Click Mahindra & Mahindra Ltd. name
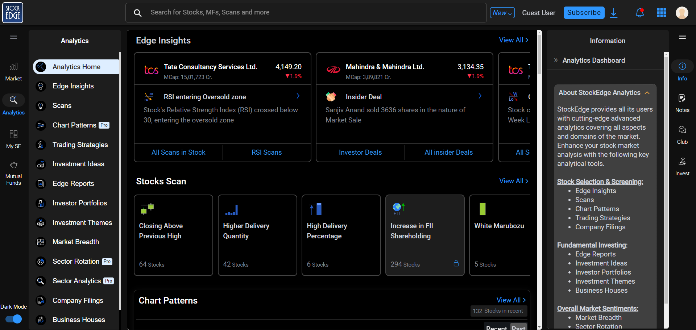 (385, 67)
